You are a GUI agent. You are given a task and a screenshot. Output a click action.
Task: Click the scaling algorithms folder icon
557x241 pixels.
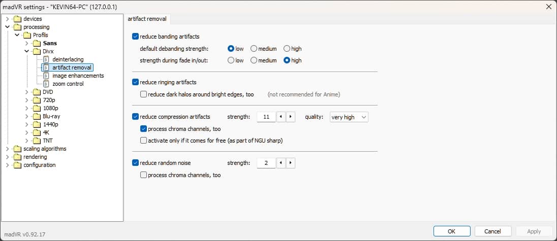18,149
